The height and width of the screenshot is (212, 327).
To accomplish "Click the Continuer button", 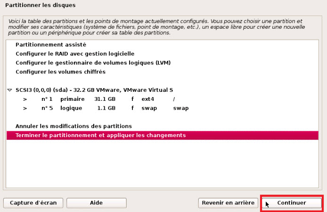I will click(292, 203).
